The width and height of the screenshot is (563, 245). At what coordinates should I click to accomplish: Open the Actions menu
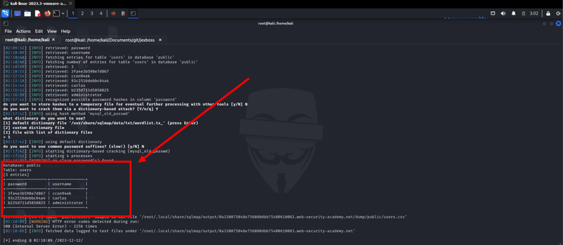(x=23, y=31)
